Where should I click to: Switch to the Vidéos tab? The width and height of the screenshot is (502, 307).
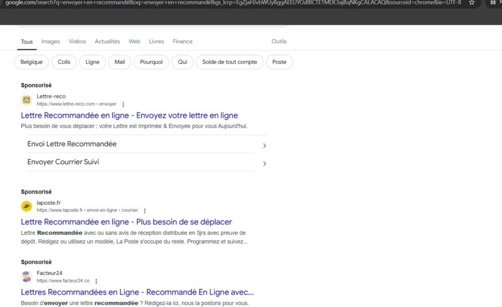(x=77, y=41)
